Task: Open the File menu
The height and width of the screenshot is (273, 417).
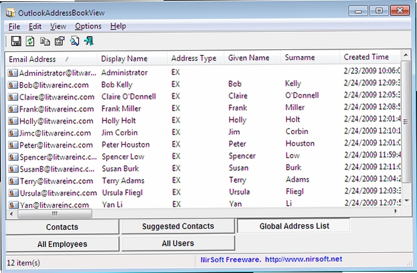Action: click(x=15, y=27)
